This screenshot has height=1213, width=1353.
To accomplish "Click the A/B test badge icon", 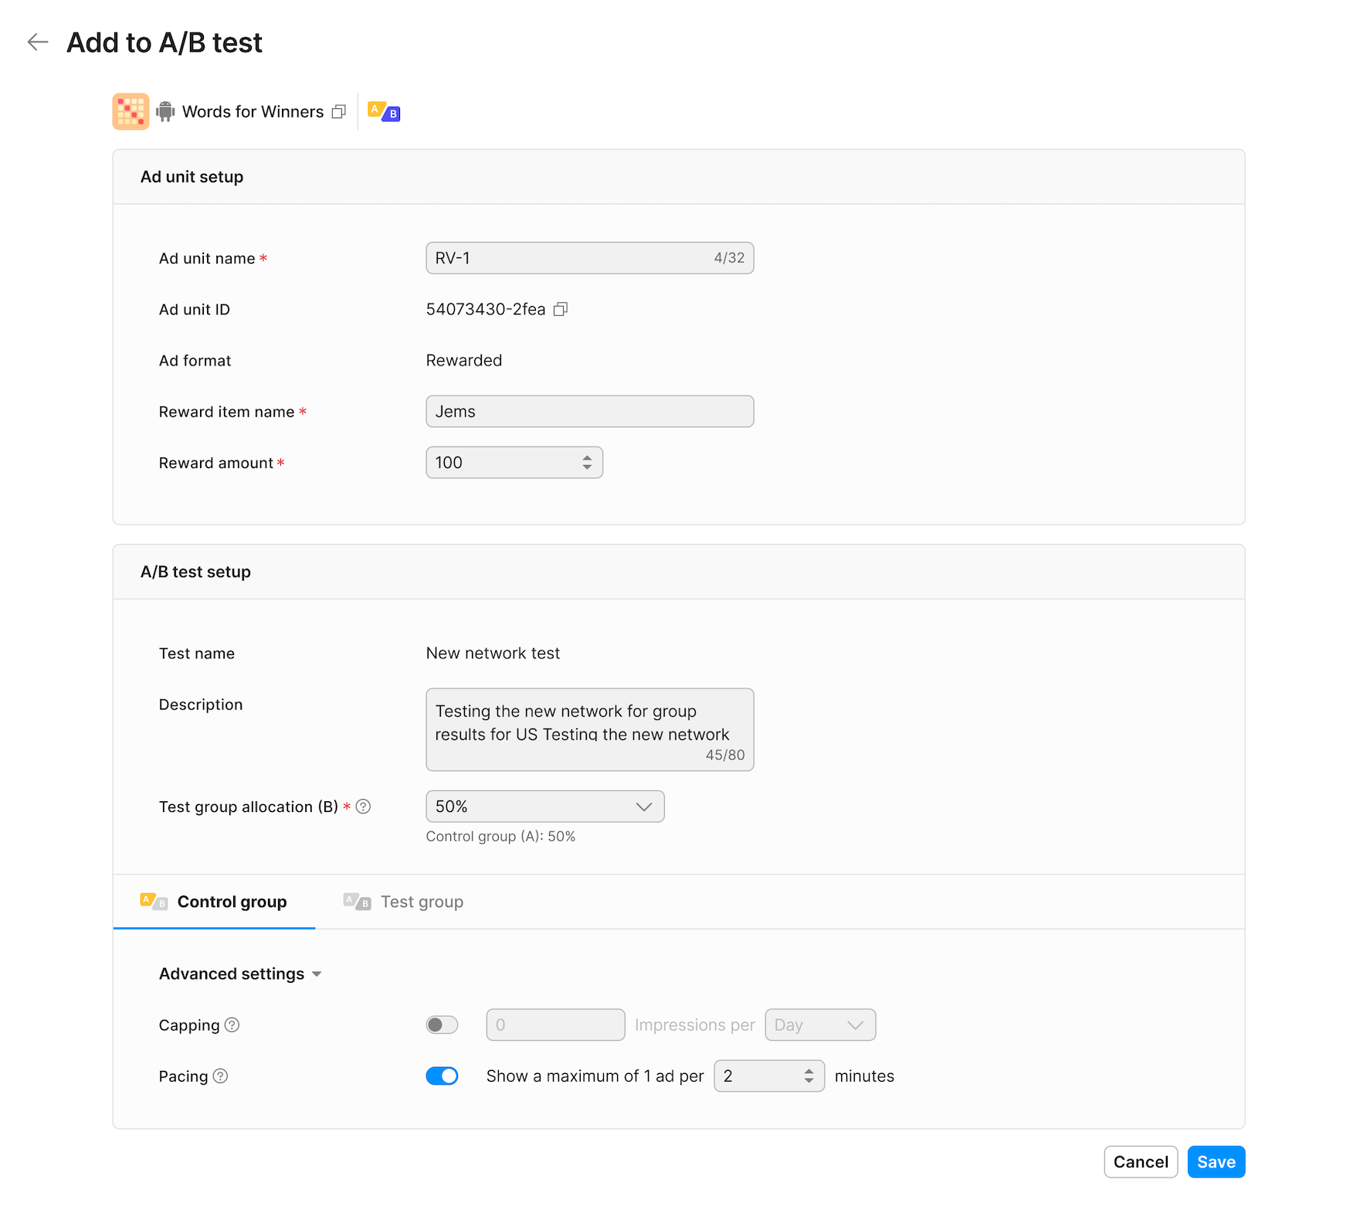I will tap(384, 112).
